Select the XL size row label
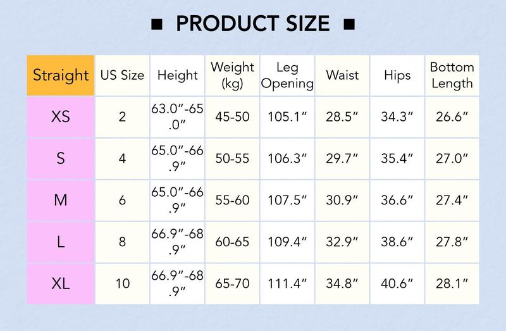 61,284
